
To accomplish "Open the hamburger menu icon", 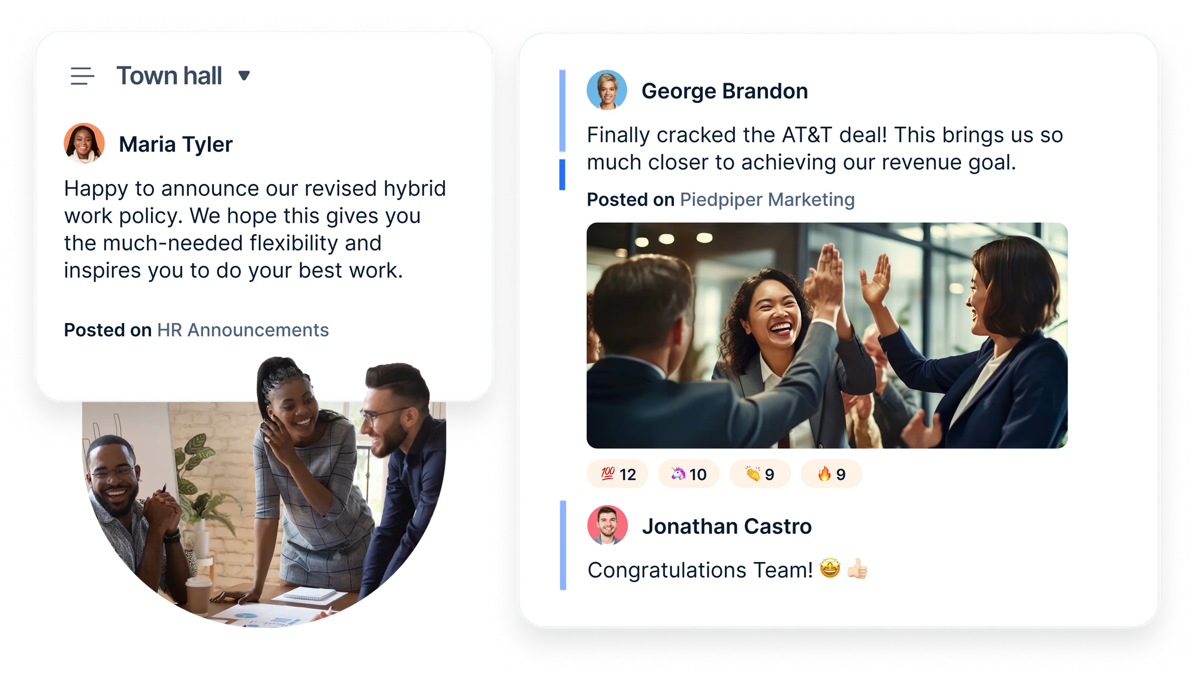I will click(83, 76).
